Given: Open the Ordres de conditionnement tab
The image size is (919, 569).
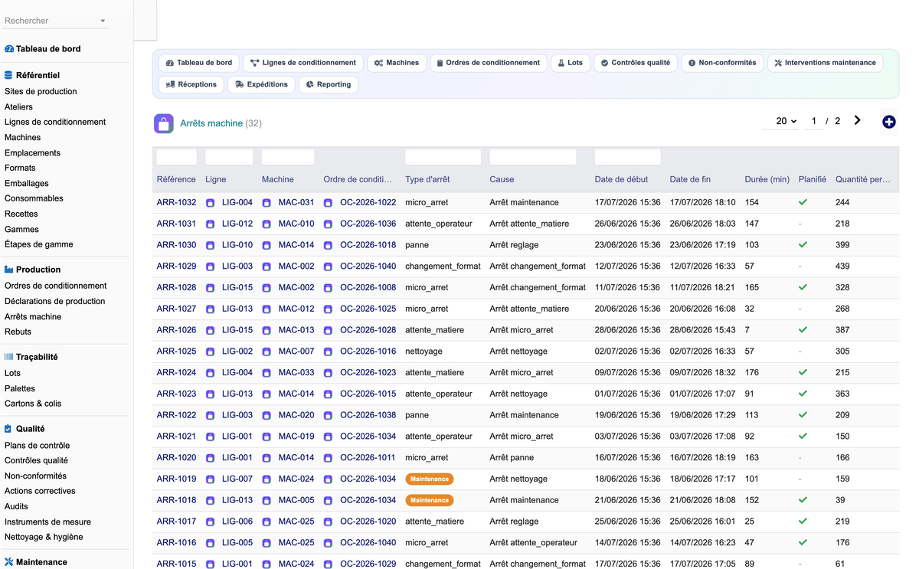Looking at the screenshot, I should (489, 63).
